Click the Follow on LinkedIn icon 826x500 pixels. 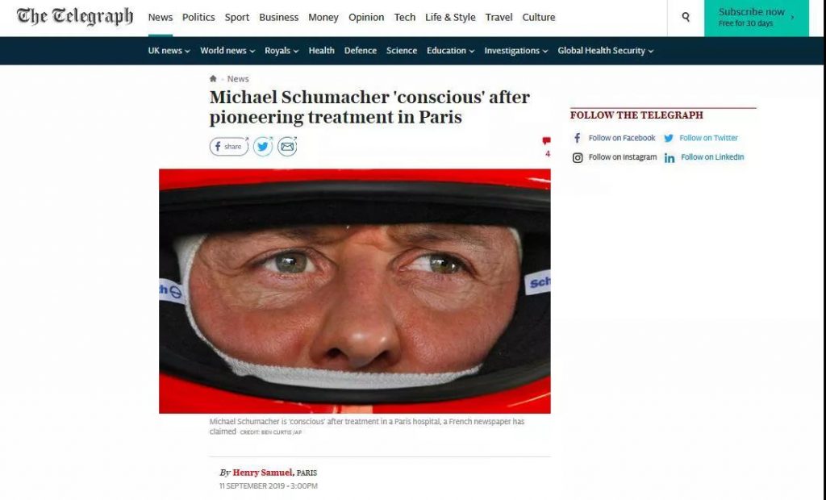pyautogui.click(x=669, y=157)
